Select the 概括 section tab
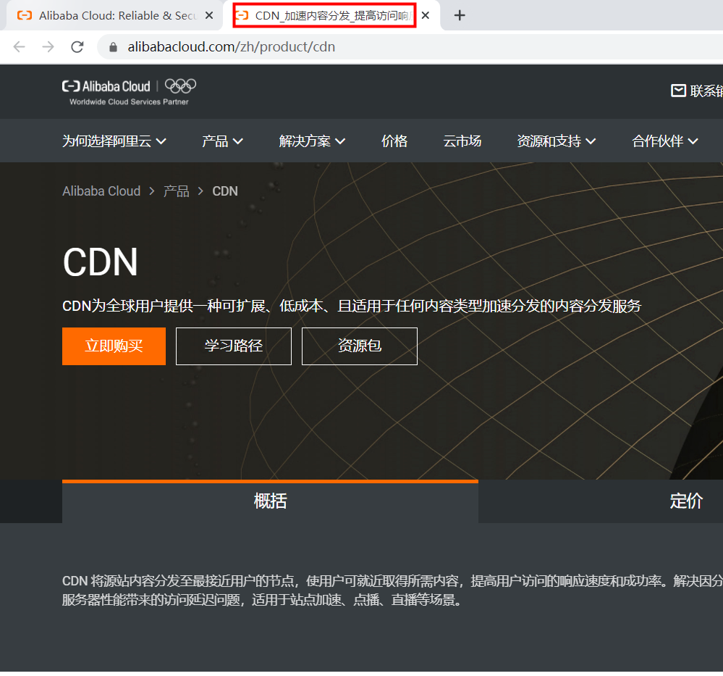Viewport: 723px width, 676px height. 270,501
